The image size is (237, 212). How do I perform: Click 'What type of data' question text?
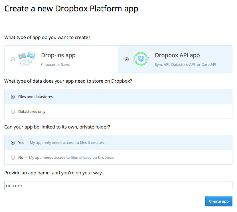(68, 81)
